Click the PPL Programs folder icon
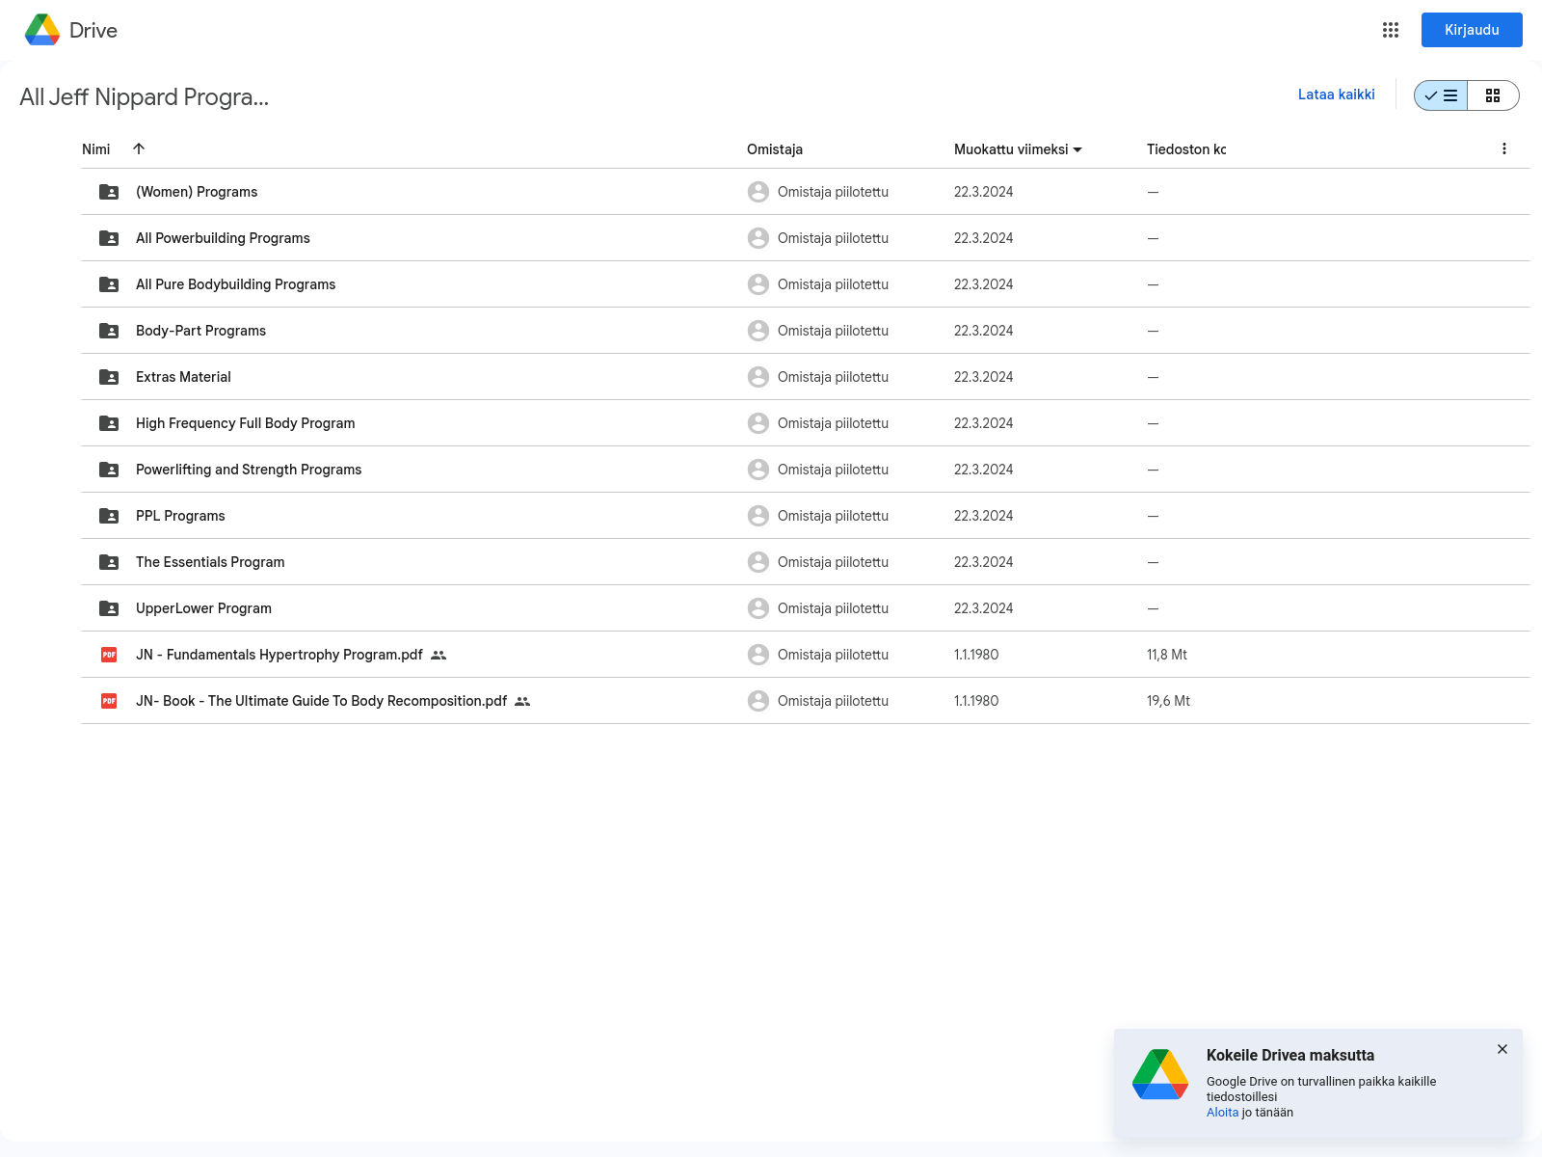 tap(109, 516)
